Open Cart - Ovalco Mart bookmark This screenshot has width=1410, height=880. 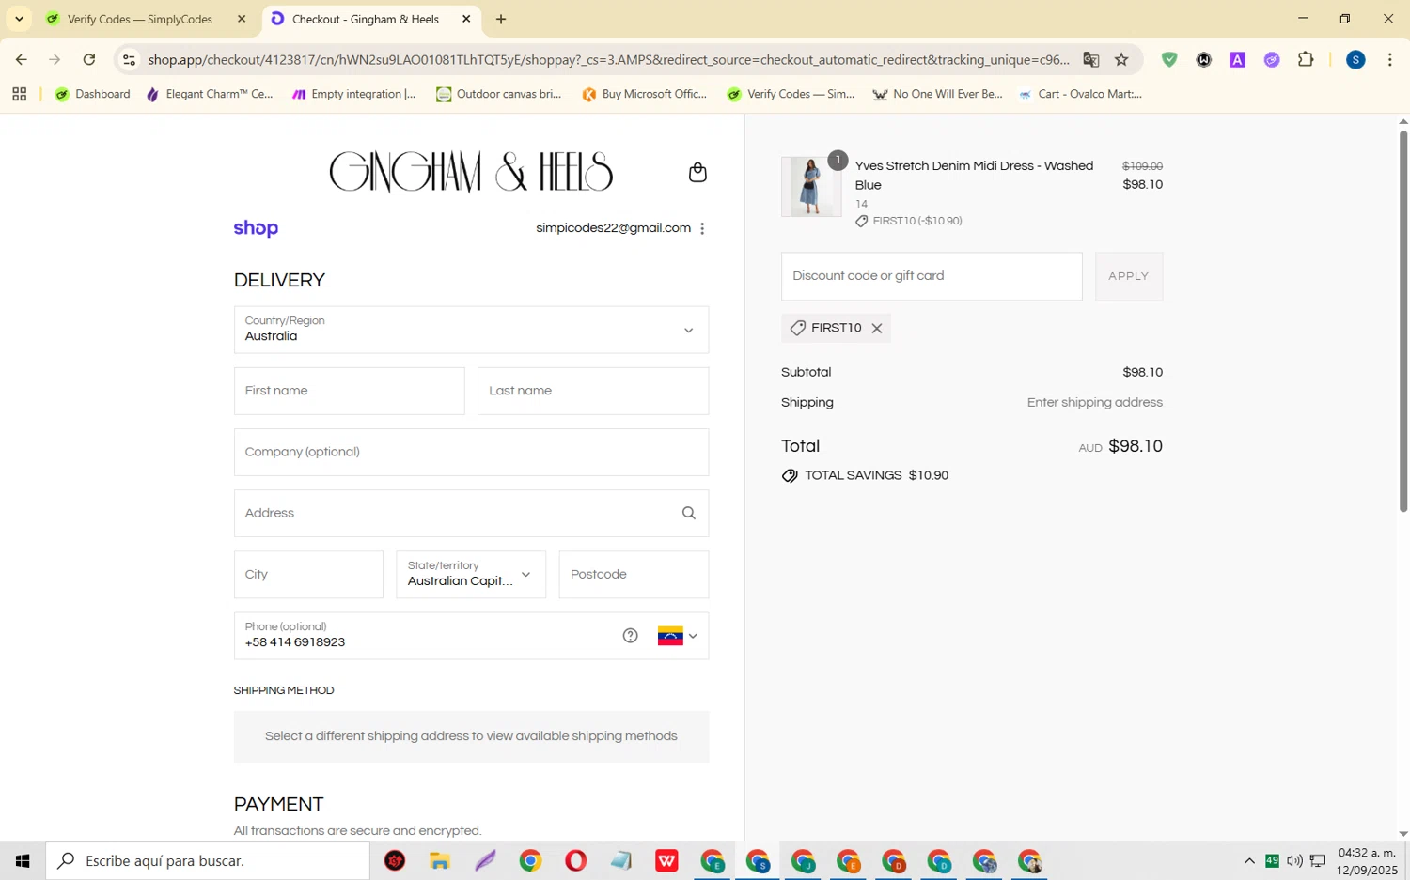click(x=1080, y=94)
